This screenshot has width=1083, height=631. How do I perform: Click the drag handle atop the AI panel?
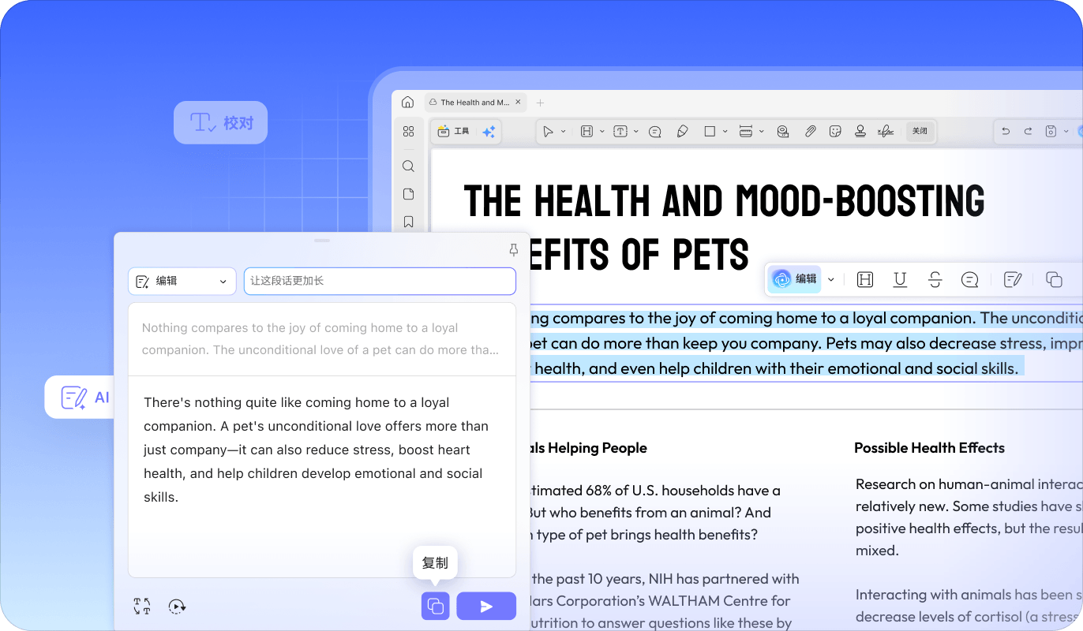point(322,240)
